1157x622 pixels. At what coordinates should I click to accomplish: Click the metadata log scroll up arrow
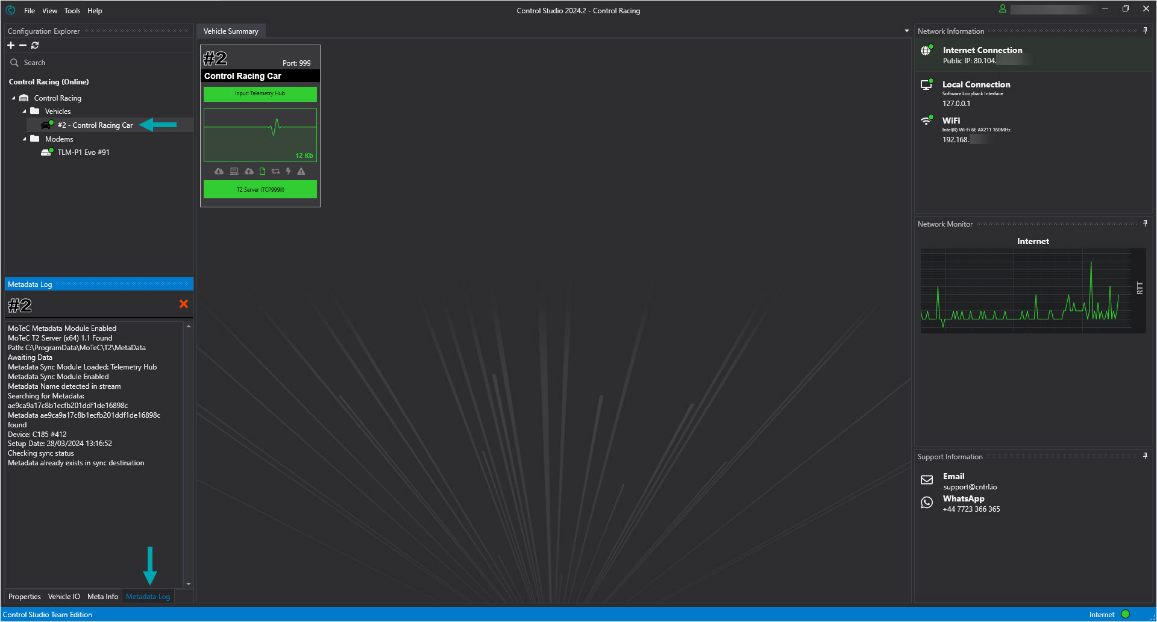tap(189, 326)
